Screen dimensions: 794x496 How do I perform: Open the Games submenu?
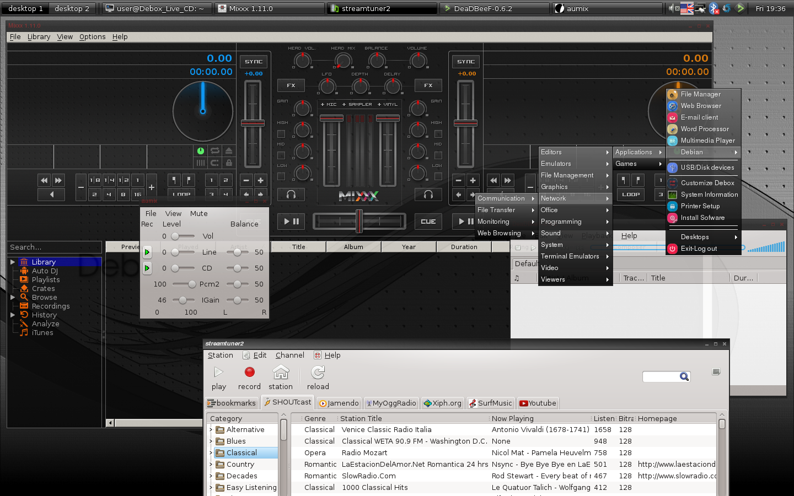click(639, 164)
